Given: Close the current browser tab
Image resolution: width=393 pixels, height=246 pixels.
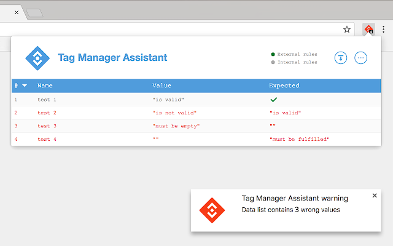Looking at the screenshot, I should pyautogui.click(x=17, y=12).
